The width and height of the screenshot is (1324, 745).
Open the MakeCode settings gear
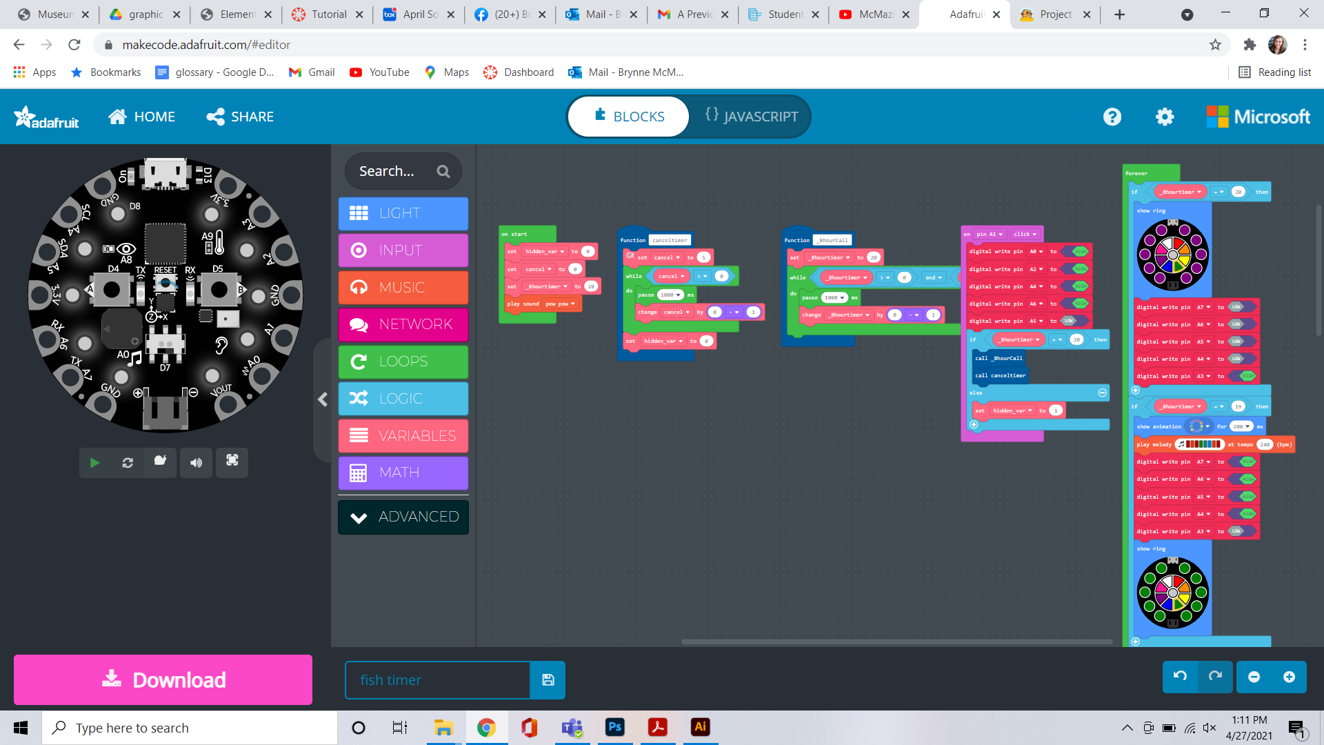(1164, 116)
